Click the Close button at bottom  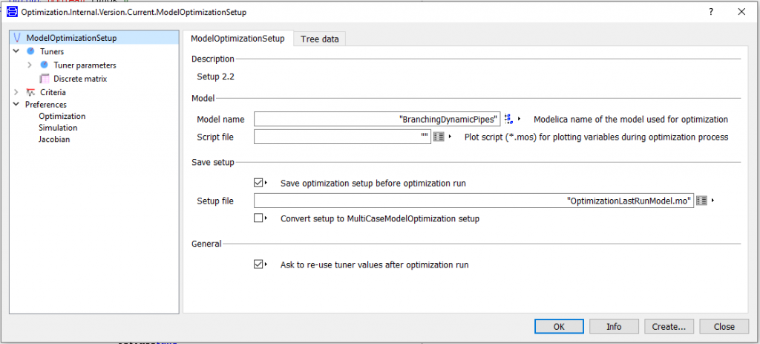724,326
